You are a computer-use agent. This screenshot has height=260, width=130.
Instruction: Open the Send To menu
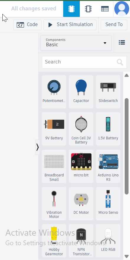tap(114, 25)
